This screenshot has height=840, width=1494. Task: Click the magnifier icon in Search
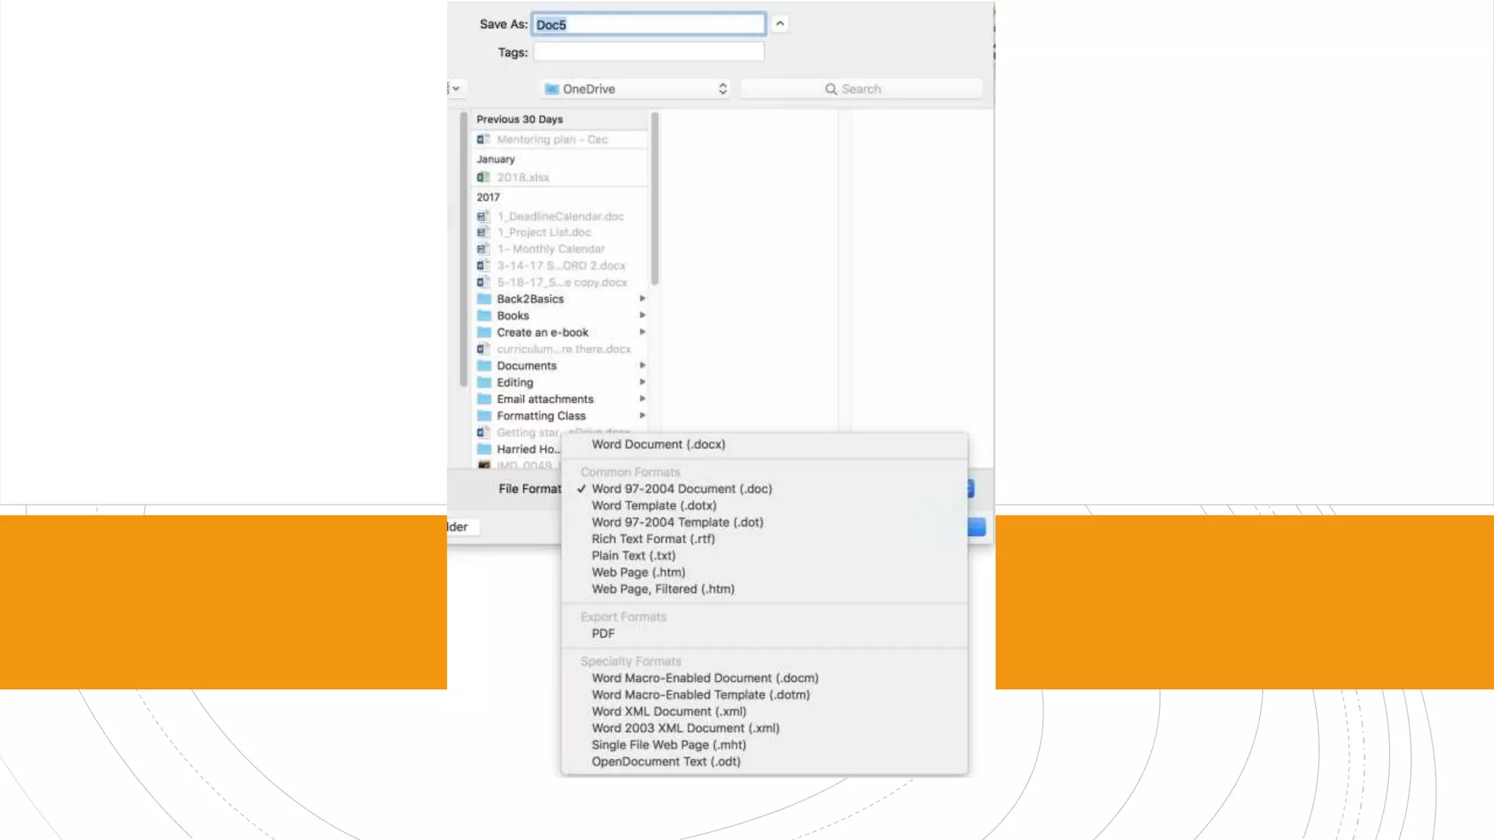coord(830,89)
